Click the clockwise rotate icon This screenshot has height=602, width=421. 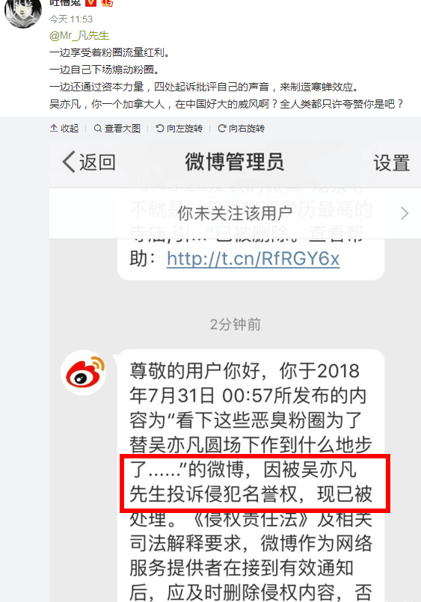coord(221,128)
